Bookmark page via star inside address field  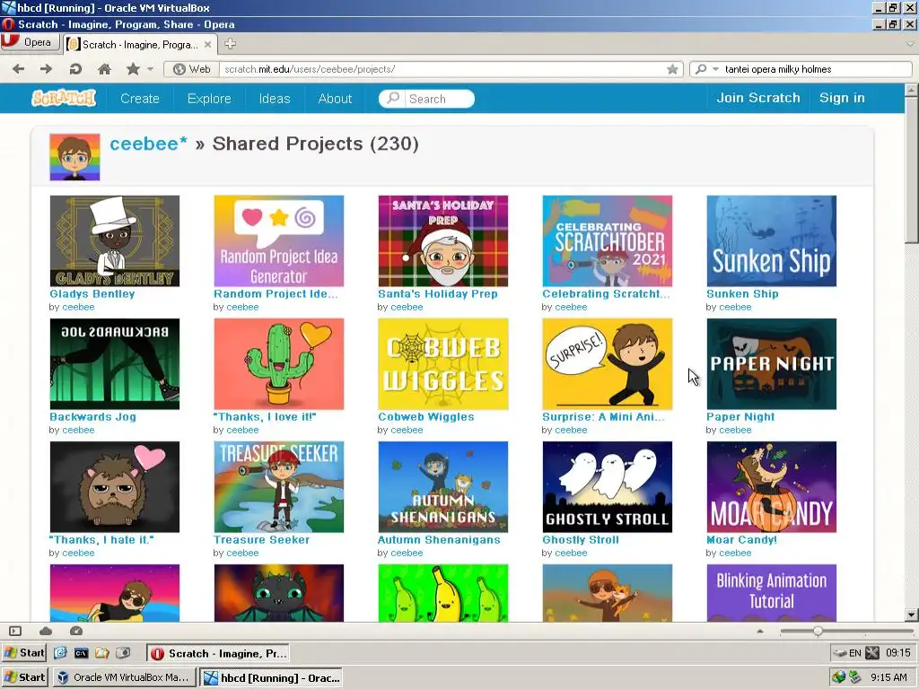(672, 69)
